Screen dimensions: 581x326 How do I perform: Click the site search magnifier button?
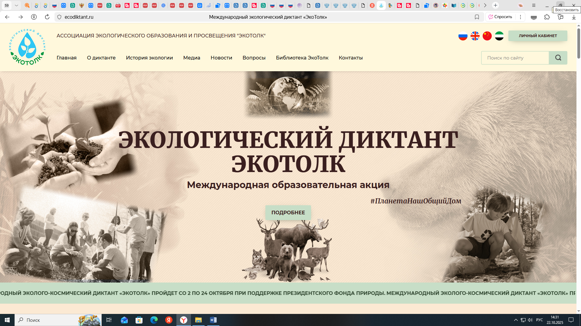(558, 58)
